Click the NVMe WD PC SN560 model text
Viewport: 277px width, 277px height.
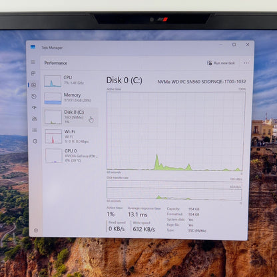[202, 82]
